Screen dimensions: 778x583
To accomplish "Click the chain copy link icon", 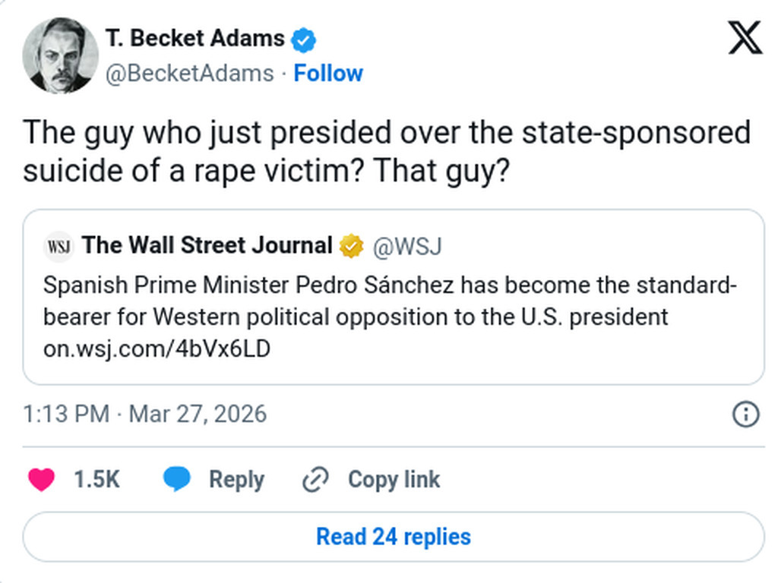I will tap(315, 480).
